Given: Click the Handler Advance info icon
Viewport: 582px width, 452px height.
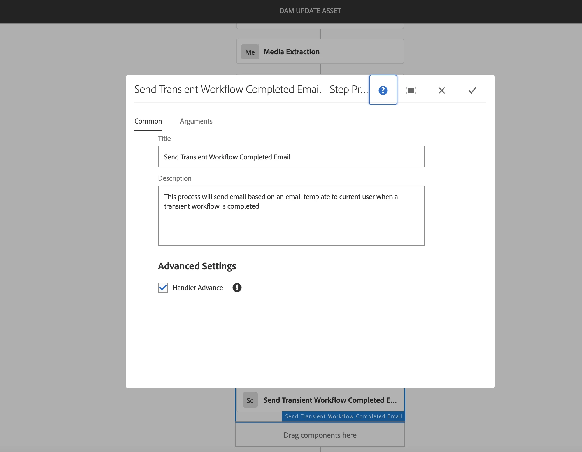Looking at the screenshot, I should point(237,288).
